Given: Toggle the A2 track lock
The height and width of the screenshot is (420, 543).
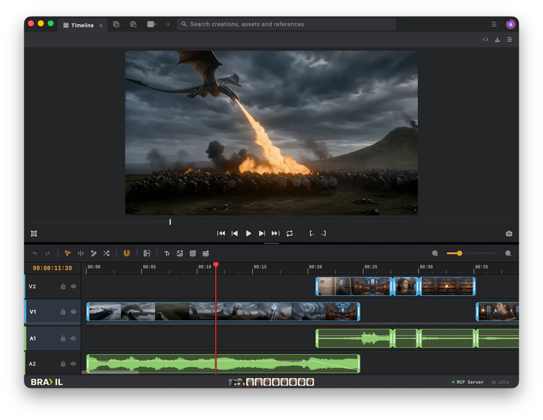Looking at the screenshot, I should click(x=63, y=364).
